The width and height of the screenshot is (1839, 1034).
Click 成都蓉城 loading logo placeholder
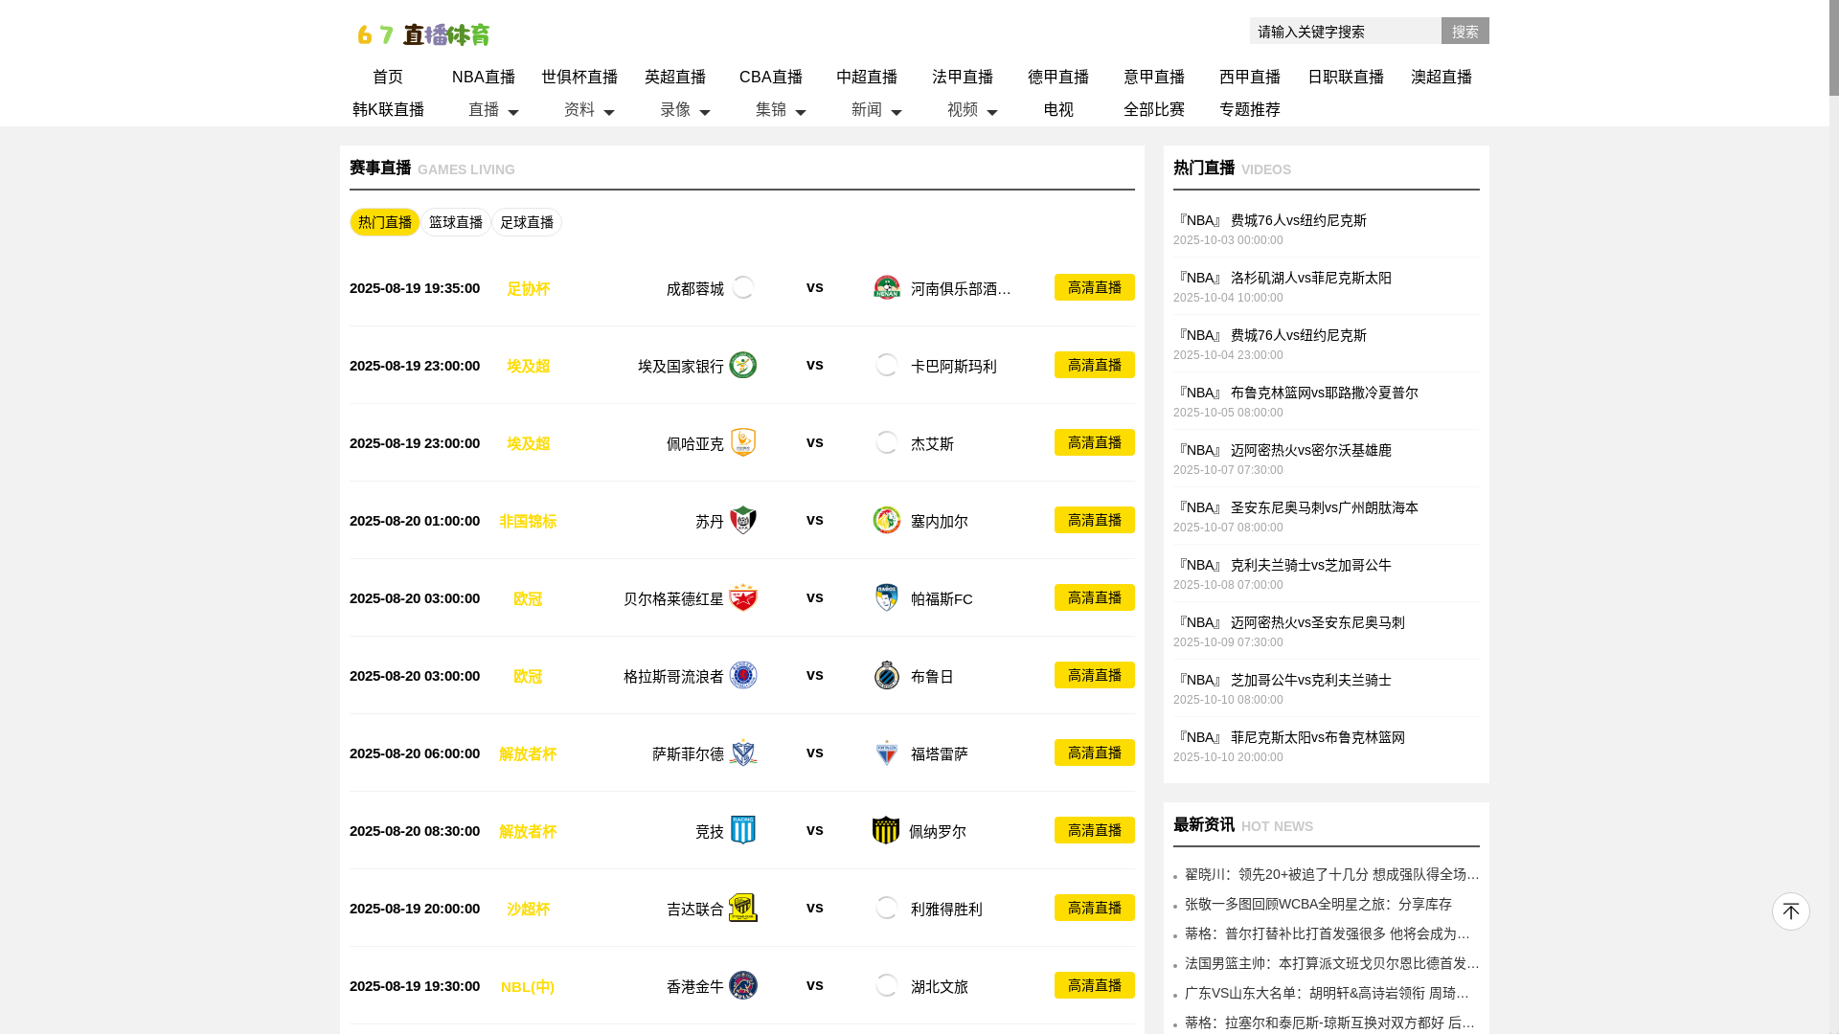743,287
